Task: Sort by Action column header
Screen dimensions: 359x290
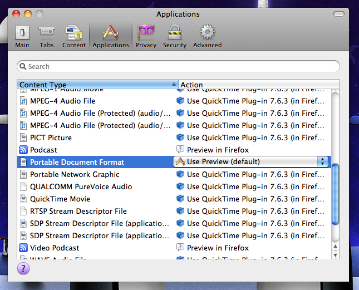Action: pos(259,85)
